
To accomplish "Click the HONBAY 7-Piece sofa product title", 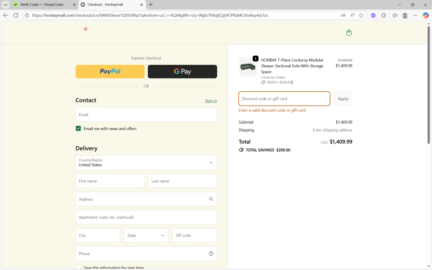I will [292, 66].
